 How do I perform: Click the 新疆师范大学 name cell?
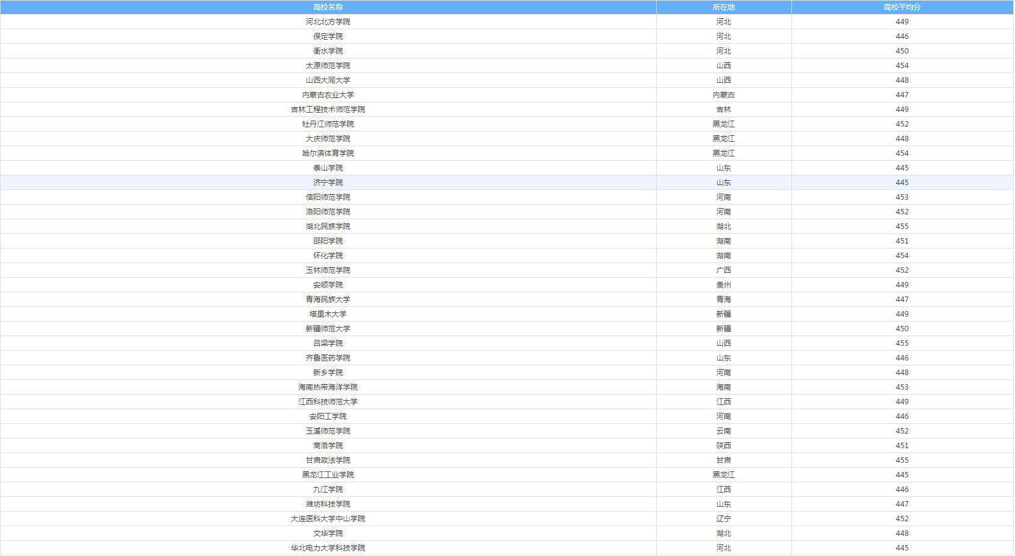click(328, 329)
